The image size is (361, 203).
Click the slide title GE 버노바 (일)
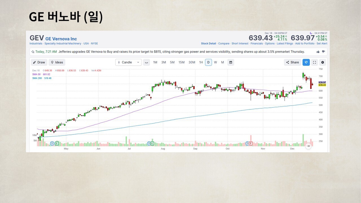pos(66,17)
